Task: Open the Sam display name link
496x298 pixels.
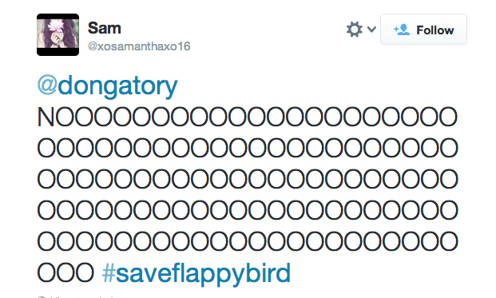Action: pyautogui.click(x=105, y=28)
